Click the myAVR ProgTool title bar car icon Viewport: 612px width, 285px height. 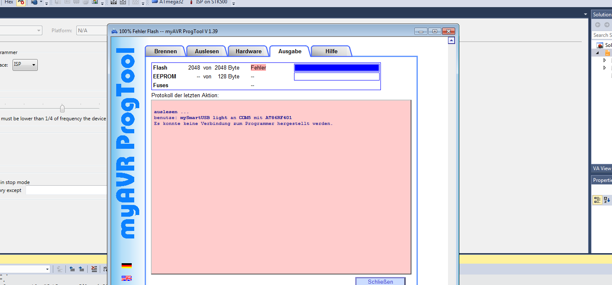[x=115, y=31]
